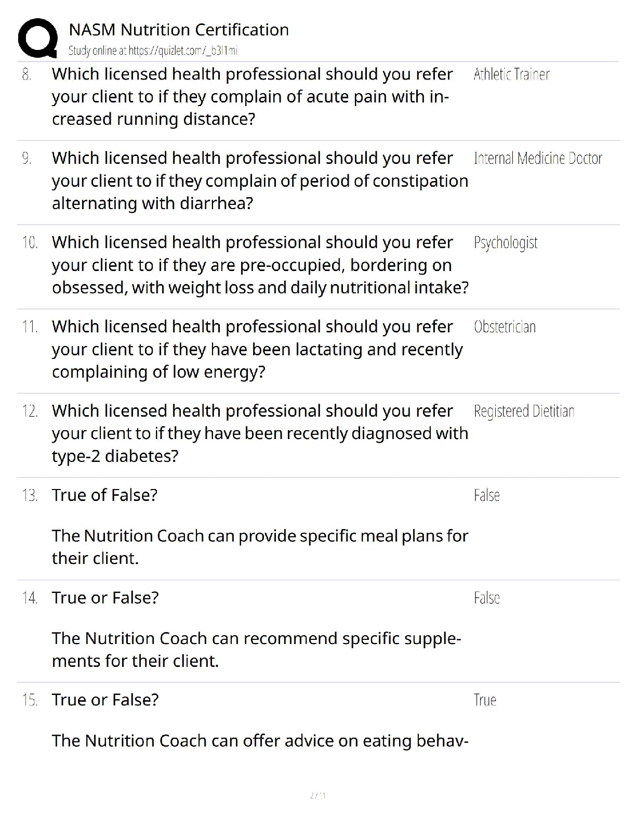Click the page number at bottom
The image size is (636, 824).
317,795
